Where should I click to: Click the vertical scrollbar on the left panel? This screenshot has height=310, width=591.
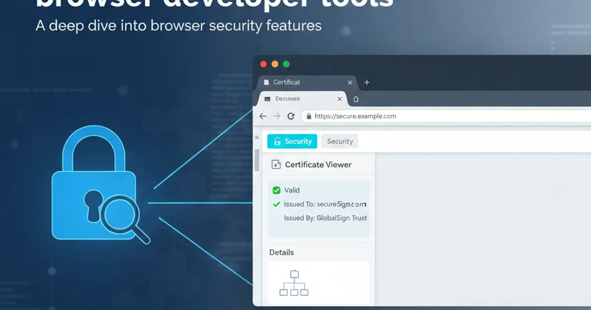[257, 160]
